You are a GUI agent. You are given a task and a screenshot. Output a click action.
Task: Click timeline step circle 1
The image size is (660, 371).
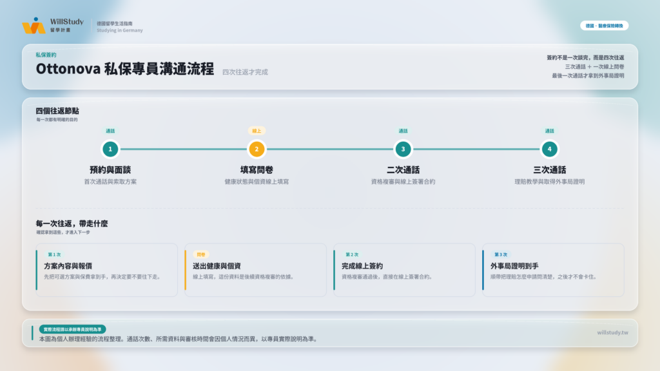[110, 149]
